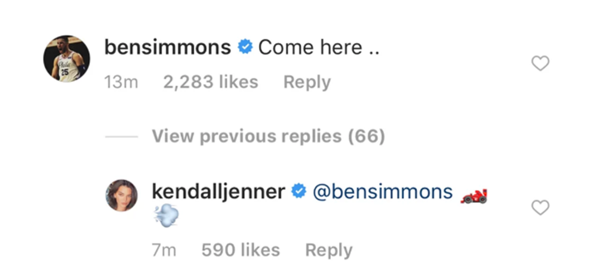Click the dash cloud emoji

[165, 216]
